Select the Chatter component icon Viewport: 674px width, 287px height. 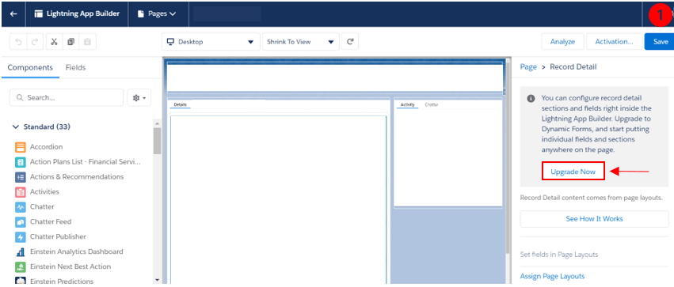21,207
